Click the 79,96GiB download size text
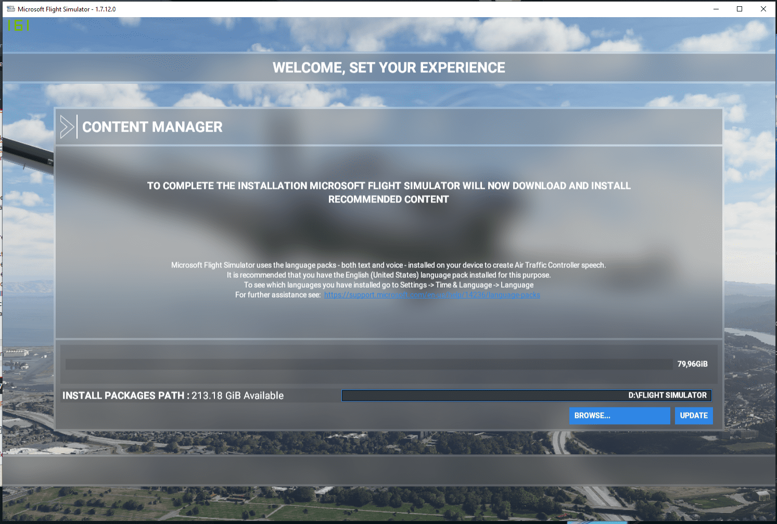The height and width of the screenshot is (524, 777). pyautogui.click(x=692, y=364)
